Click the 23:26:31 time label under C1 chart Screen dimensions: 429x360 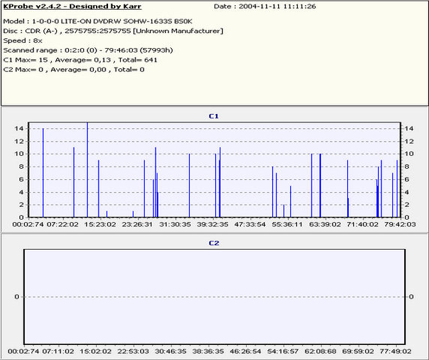click(137, 224)
